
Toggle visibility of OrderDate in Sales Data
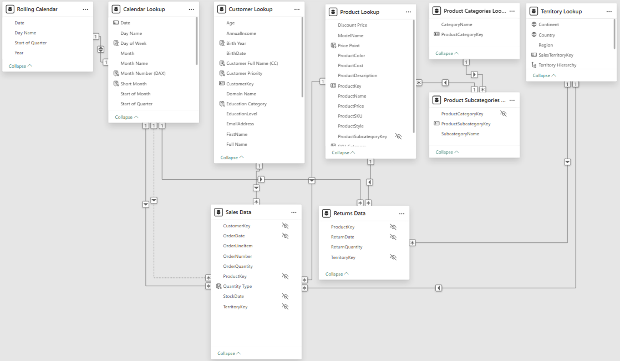(285, 236)
